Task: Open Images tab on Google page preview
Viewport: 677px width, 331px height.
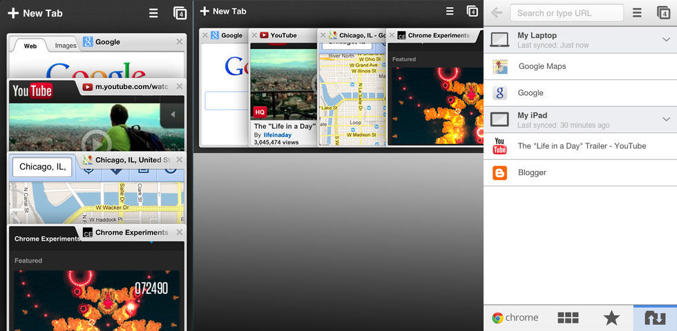Action: [x=66, y=46]
